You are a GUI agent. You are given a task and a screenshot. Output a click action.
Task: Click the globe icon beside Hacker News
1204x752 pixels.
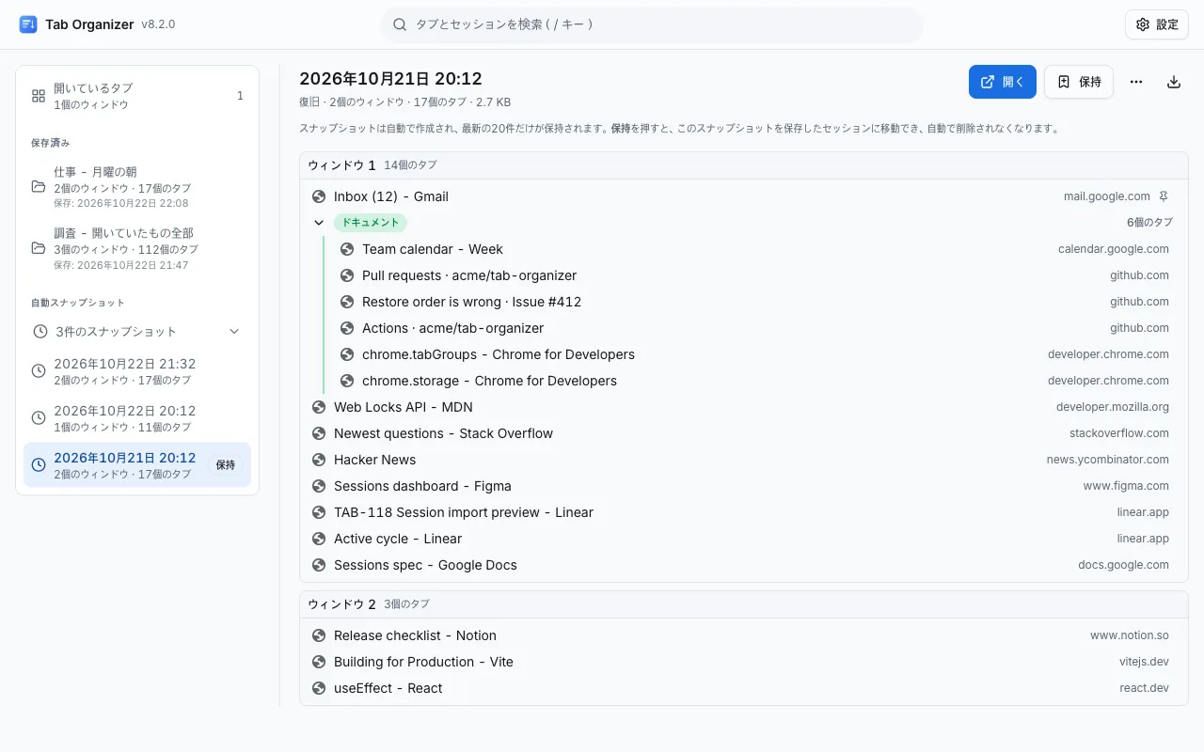[x=319, y=460]
